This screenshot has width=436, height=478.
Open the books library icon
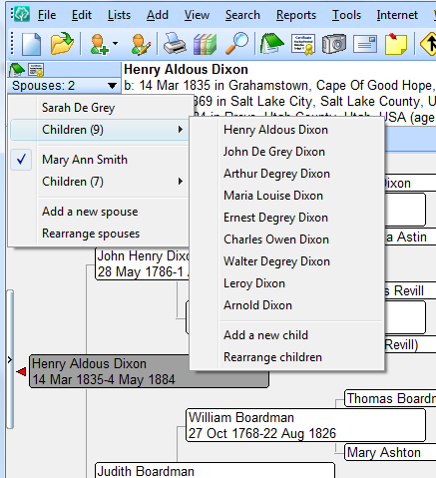click(206, 44)
